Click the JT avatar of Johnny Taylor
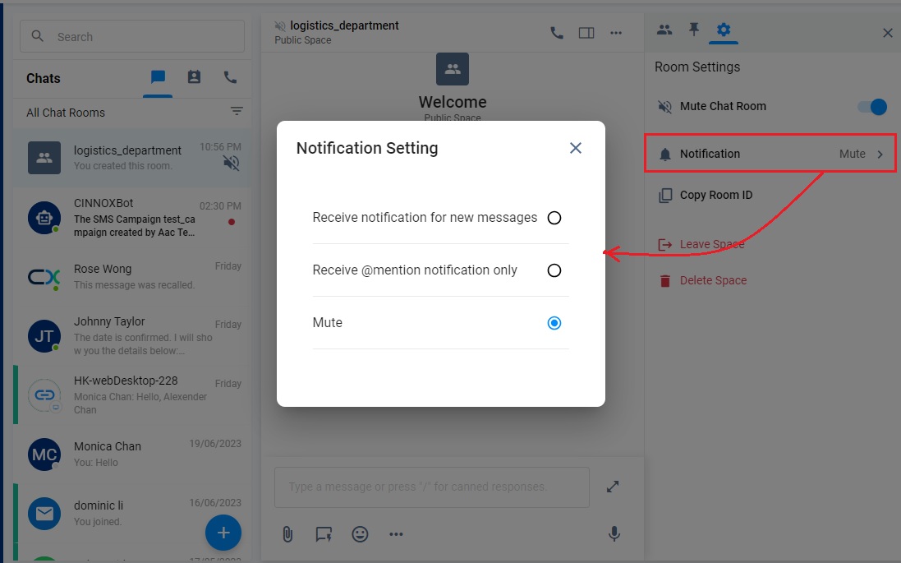Image resolution: width=901 pixels, height=563 pixels. click(44, 336)
